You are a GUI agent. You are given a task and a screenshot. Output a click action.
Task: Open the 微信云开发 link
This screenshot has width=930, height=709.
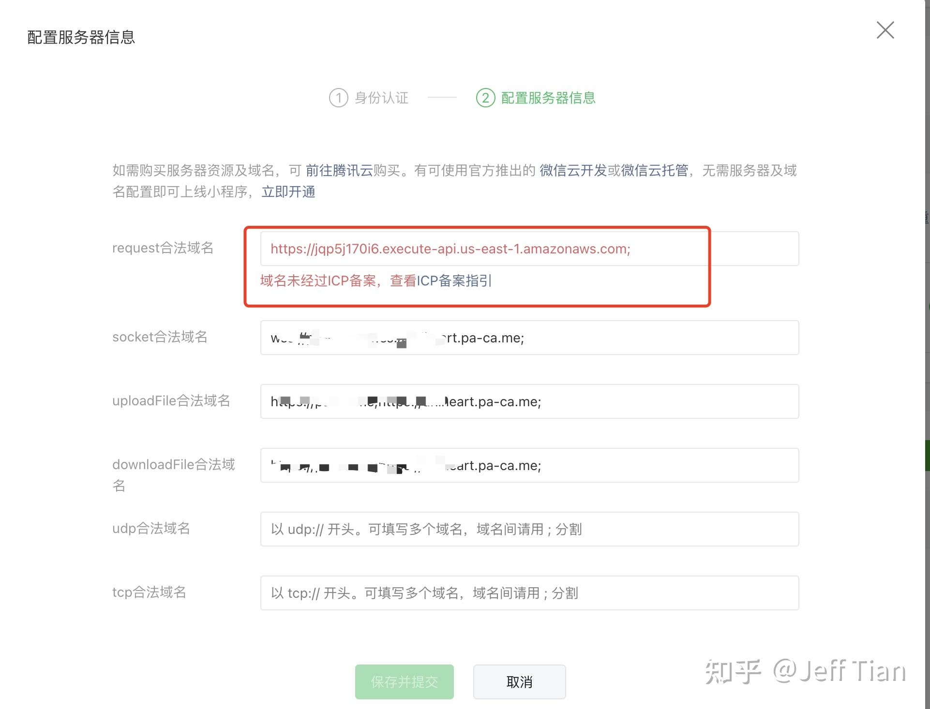(x=573, y=170)
